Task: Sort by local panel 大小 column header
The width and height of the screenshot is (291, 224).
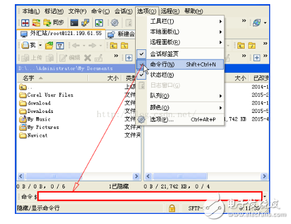Action: [105, 78]
